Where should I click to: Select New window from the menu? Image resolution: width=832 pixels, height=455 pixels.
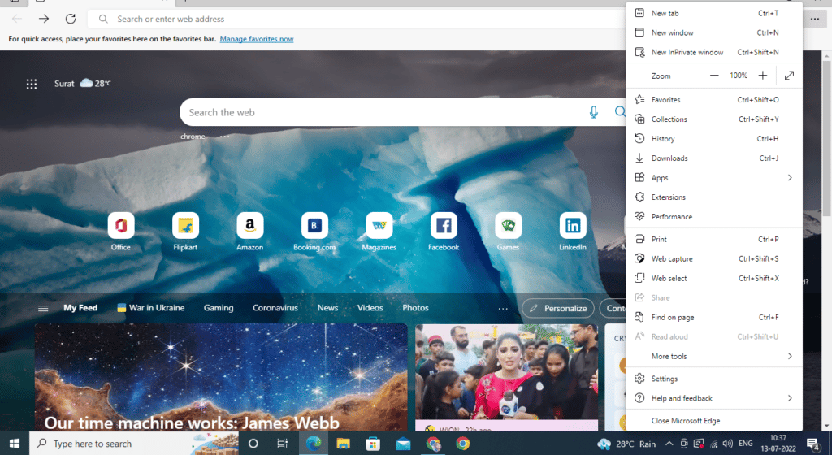point(714,32)
